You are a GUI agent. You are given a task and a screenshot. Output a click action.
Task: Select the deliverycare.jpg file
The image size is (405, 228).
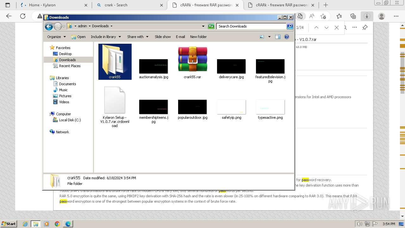pos(231,66)
